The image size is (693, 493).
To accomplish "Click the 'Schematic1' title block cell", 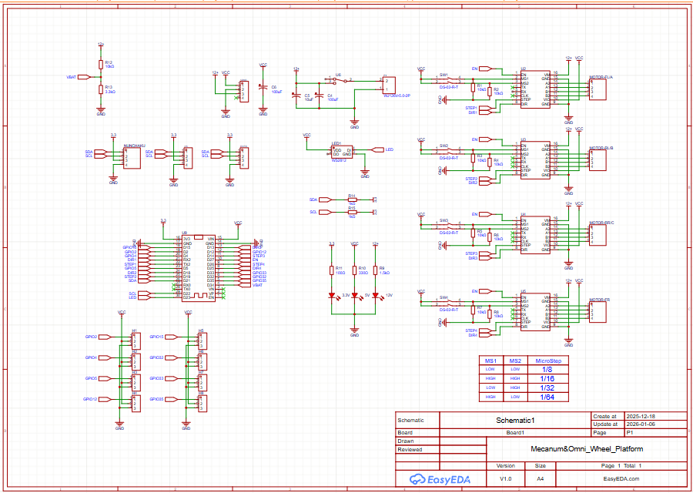I will [x=515, y=420].
